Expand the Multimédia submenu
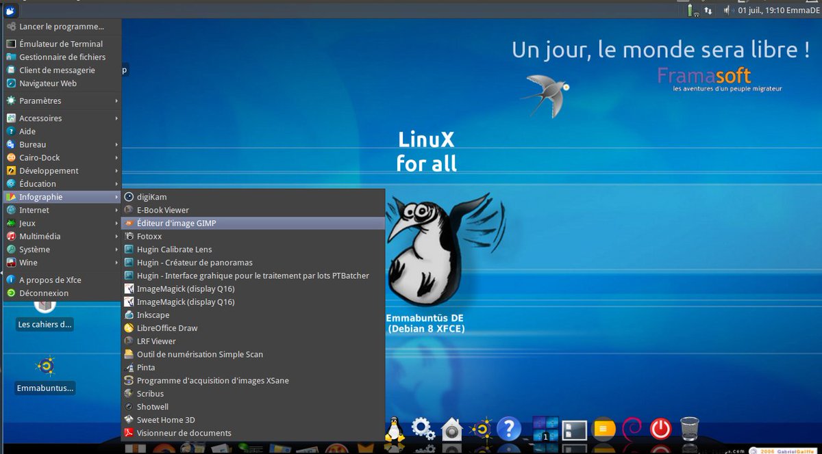 (x=62, y=236)
